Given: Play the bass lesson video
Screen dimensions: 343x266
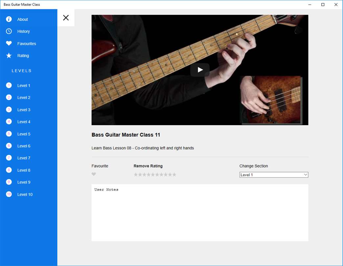Looking at the screenshot, I should (200, 70).
